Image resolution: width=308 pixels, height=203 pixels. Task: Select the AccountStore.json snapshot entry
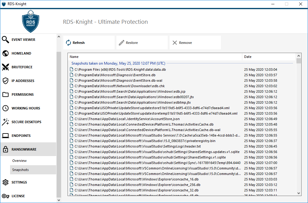click(x=127, y=119)
